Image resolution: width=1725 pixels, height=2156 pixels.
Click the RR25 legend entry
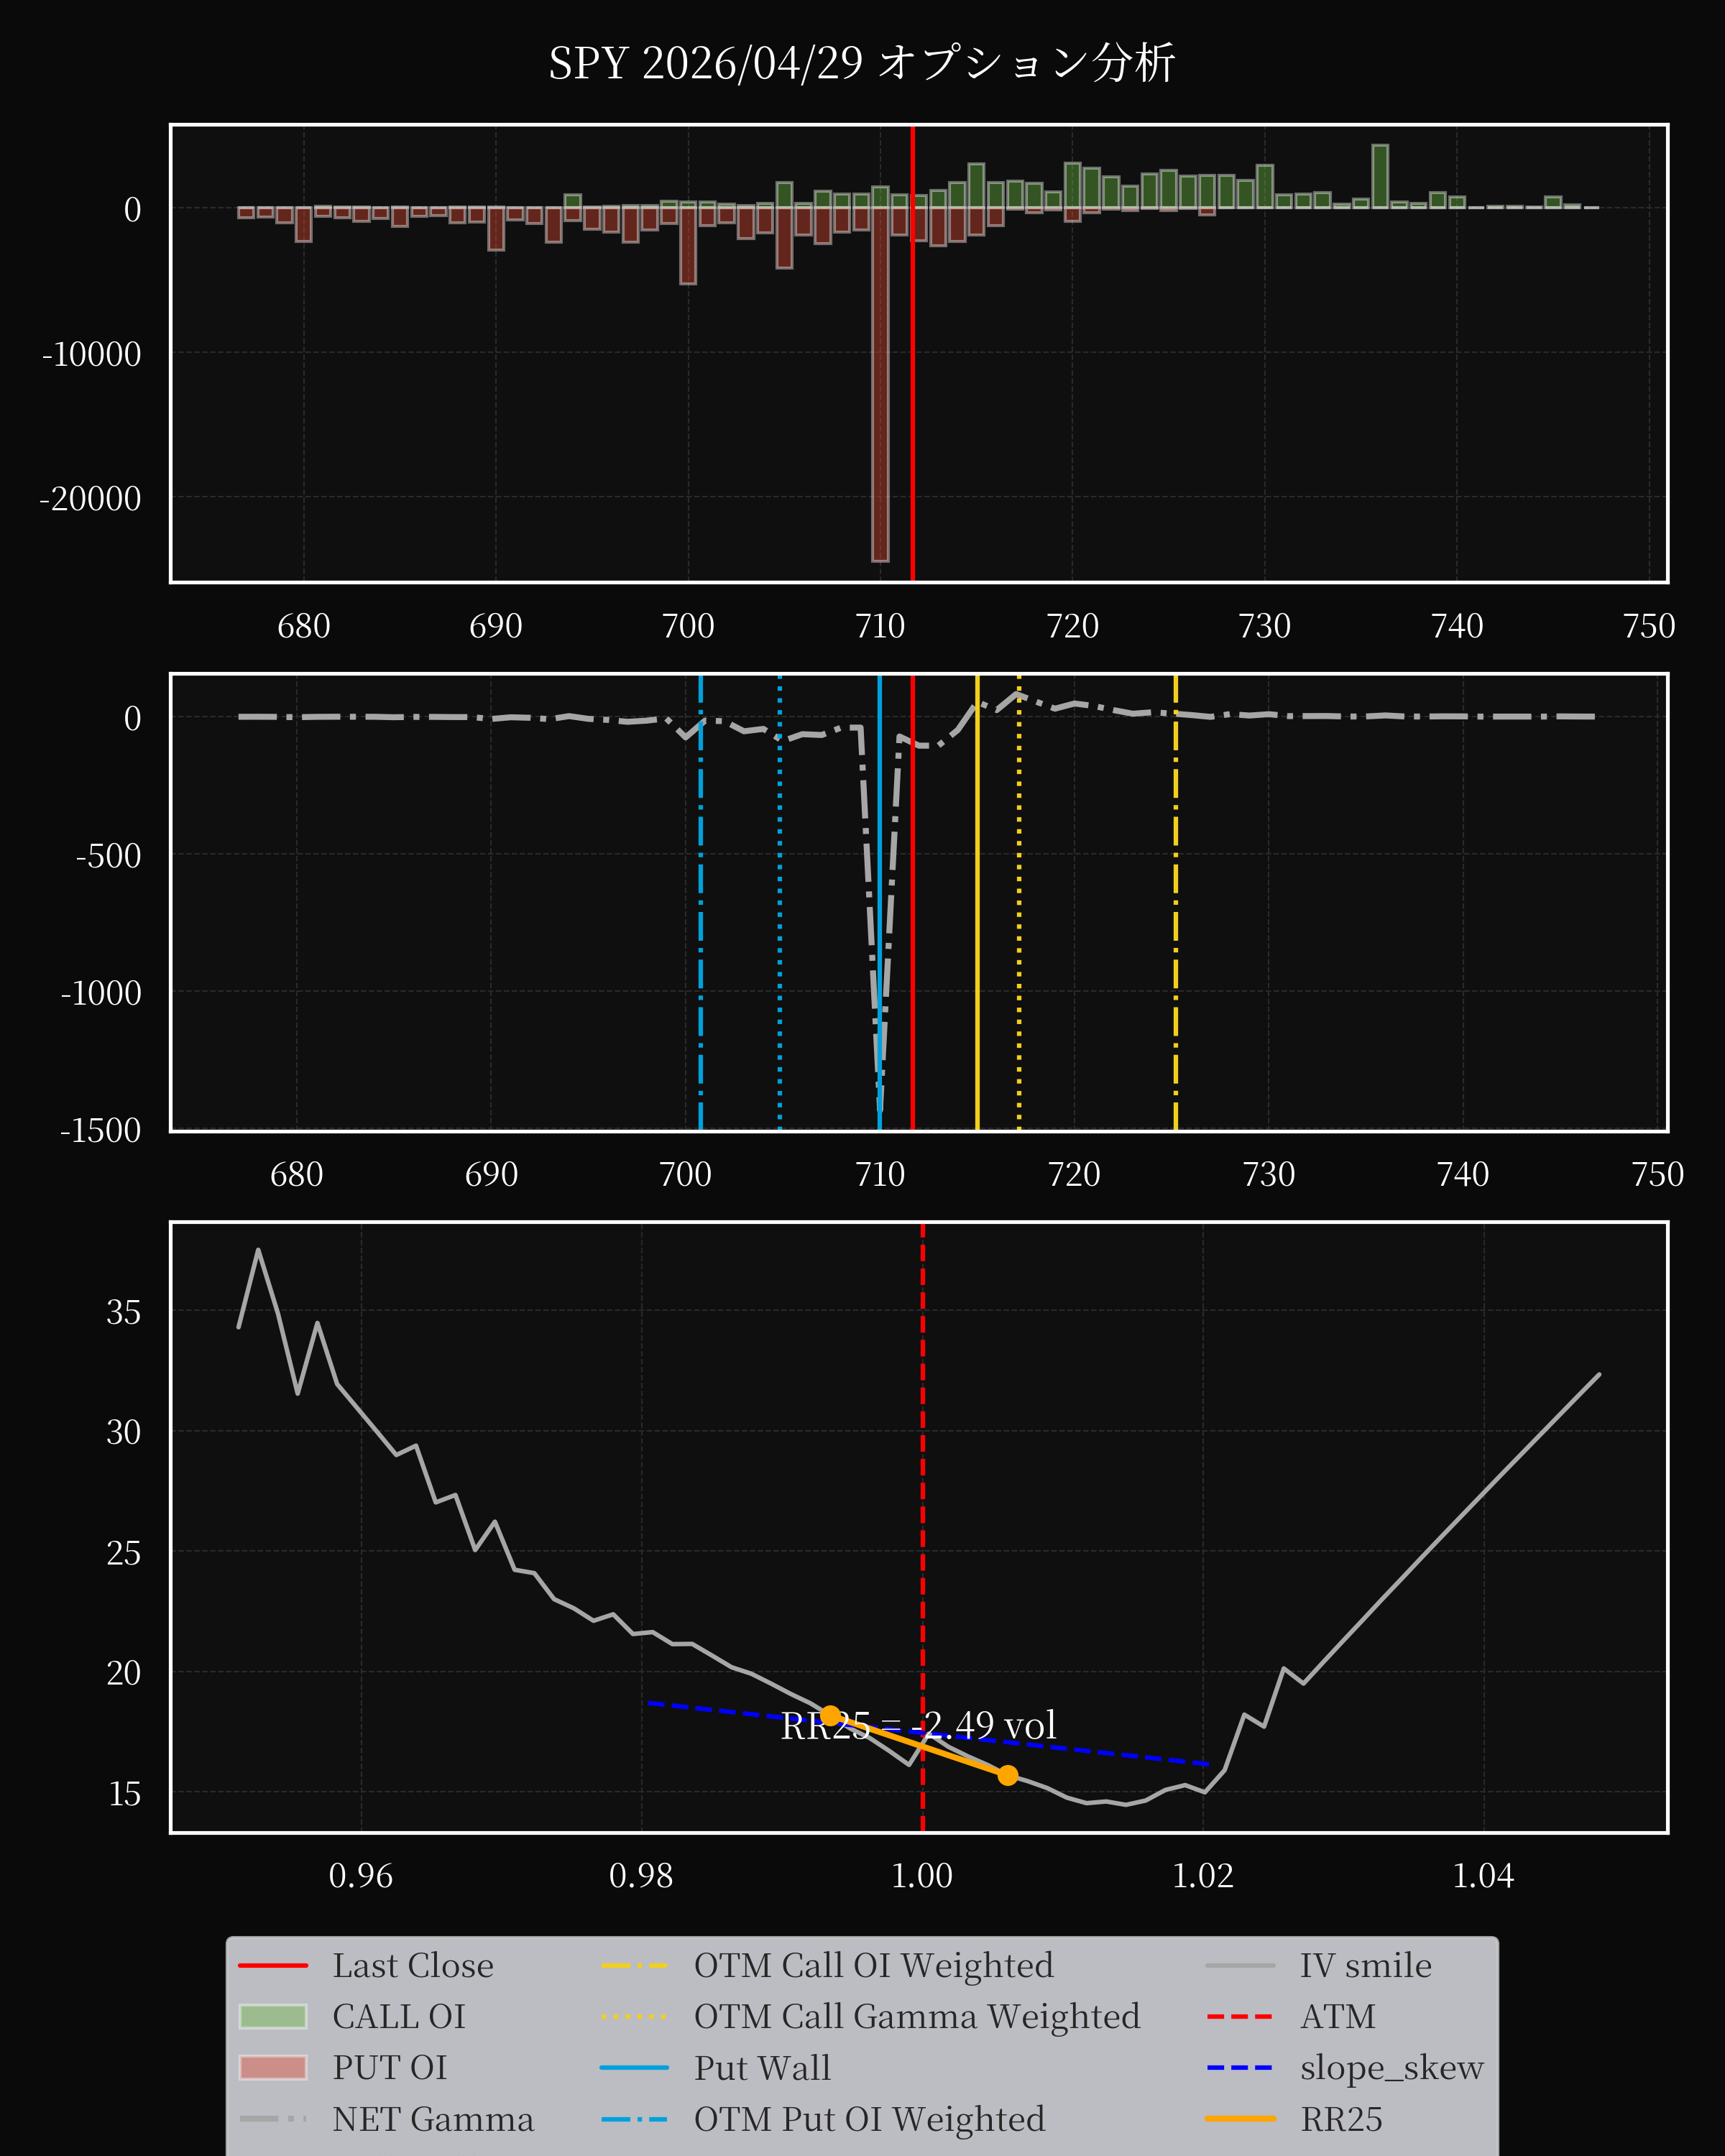[x=1294, y=2118]
